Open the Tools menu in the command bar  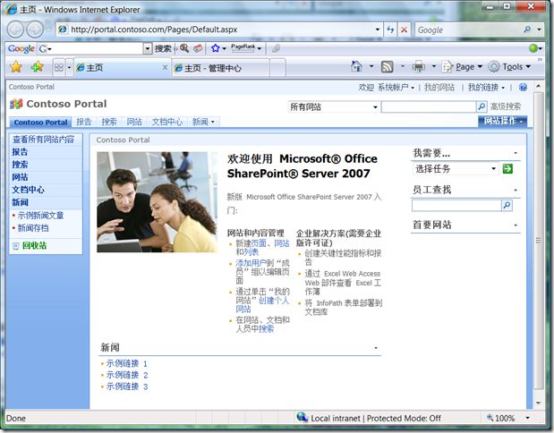[x=509, y=66]
